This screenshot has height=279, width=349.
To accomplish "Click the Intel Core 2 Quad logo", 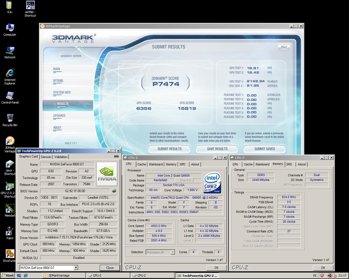I will click(212, 182).
